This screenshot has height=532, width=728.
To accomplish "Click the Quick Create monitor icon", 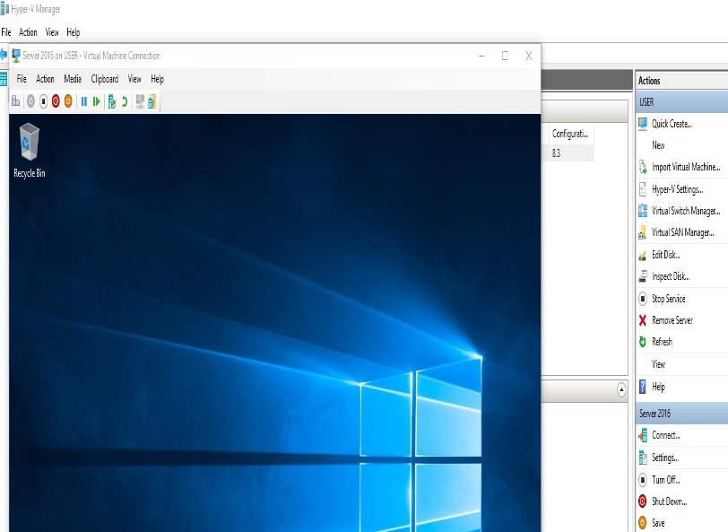I will pos(643,124).
